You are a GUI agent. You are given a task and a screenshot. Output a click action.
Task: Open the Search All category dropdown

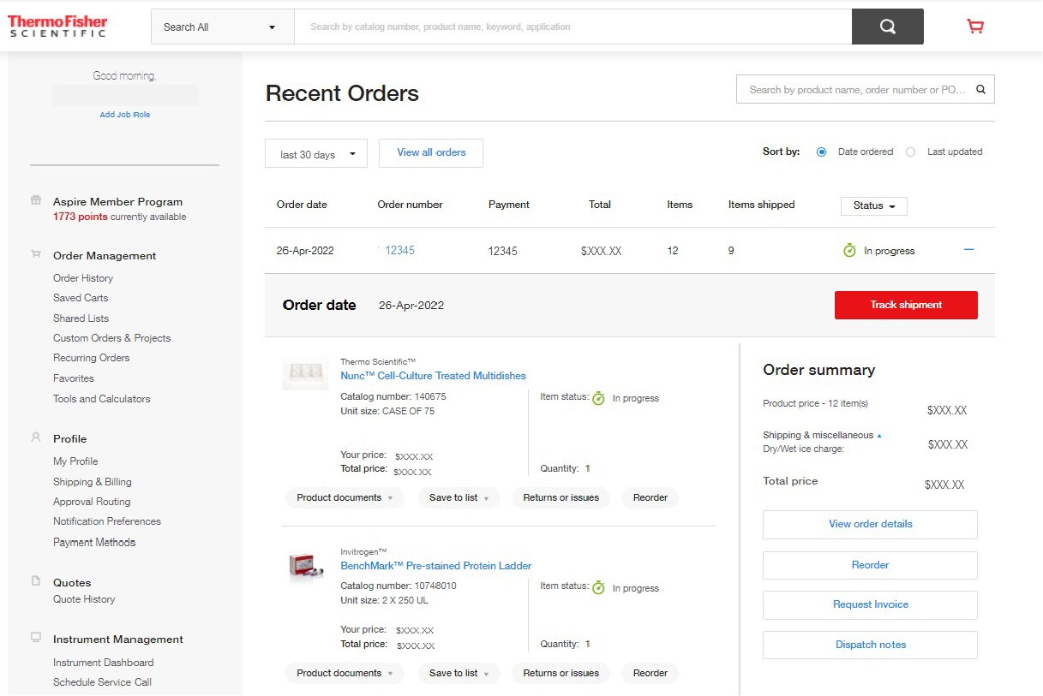point(223,27)
